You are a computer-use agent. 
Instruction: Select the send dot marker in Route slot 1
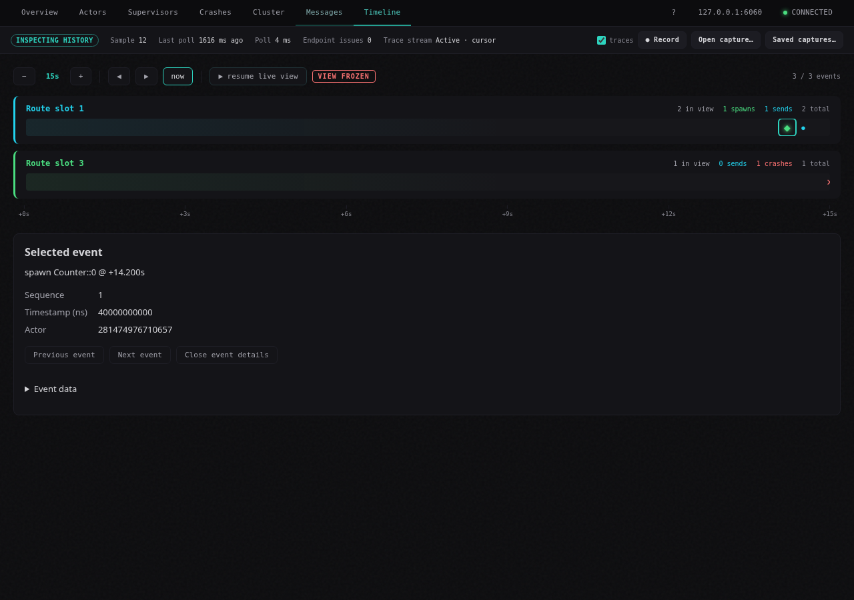pyautogui.click(x=803, y=128)
